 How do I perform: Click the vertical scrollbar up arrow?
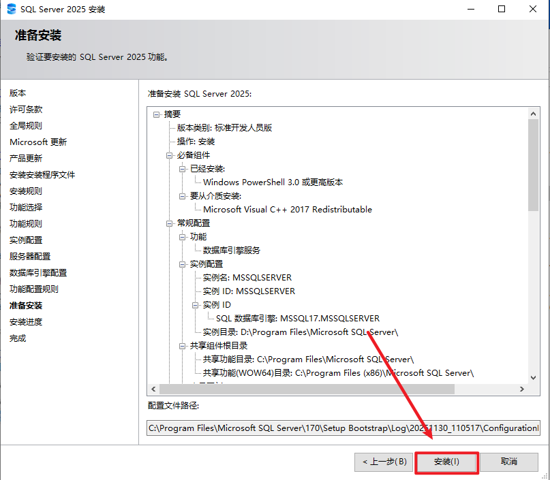coord(534,112)
